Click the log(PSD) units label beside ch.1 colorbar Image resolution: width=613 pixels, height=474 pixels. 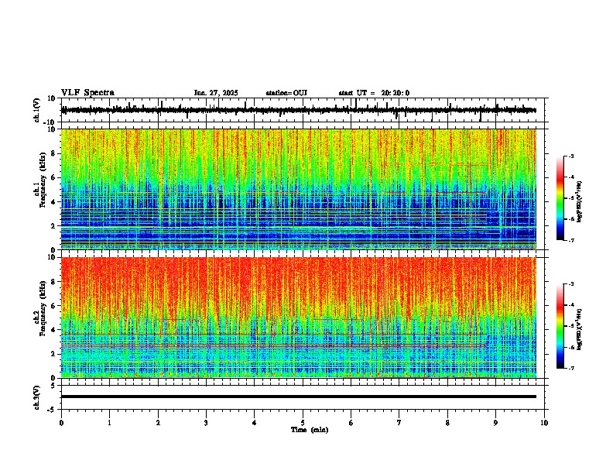click(580, 202)
